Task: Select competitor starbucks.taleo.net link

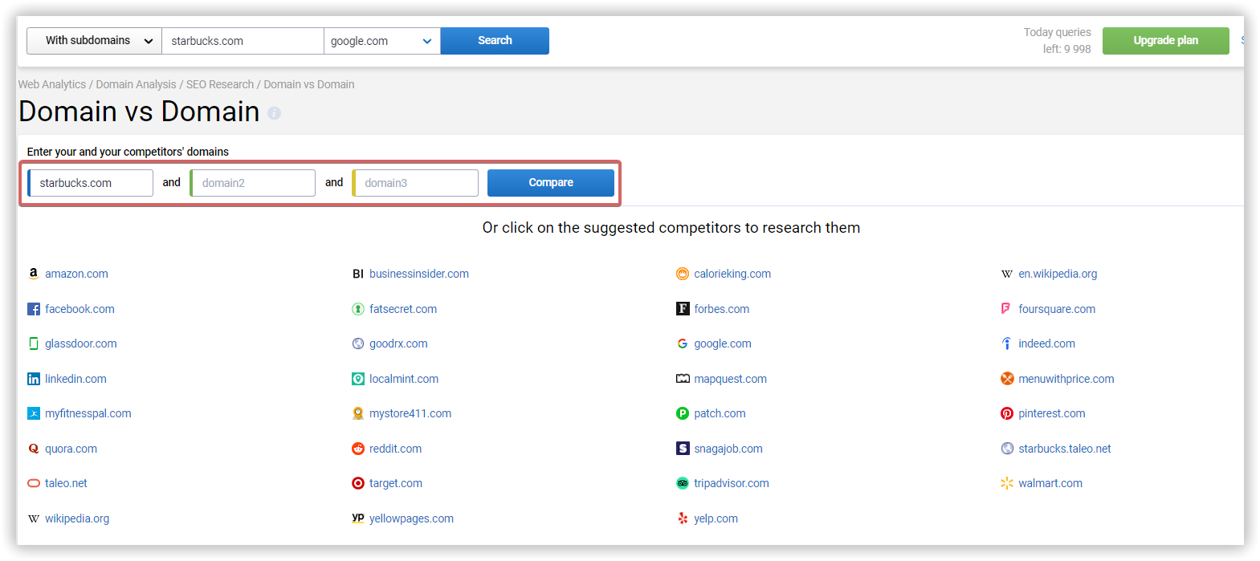Action: tap(1065, 449)
